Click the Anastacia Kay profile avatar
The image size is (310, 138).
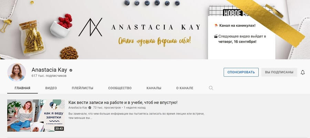click(17, 72)
